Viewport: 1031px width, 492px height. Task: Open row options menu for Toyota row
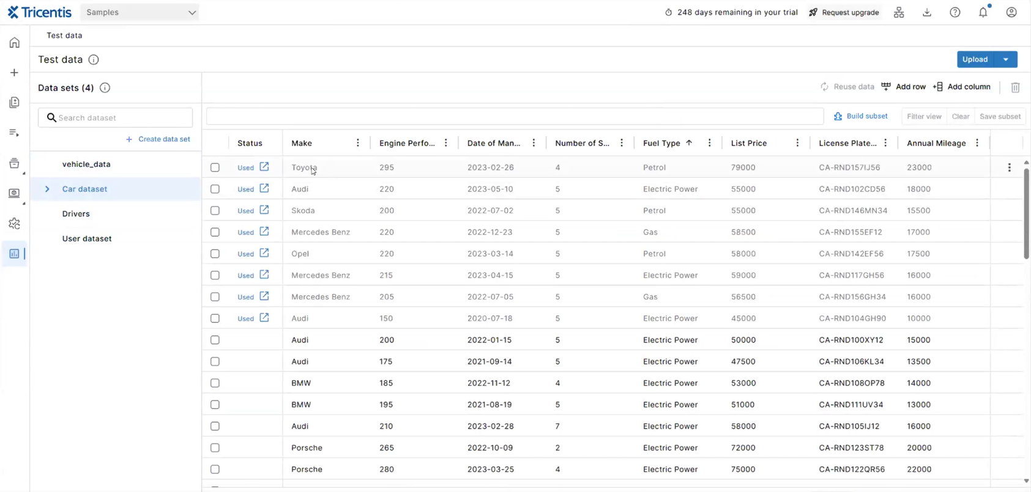1010,167
